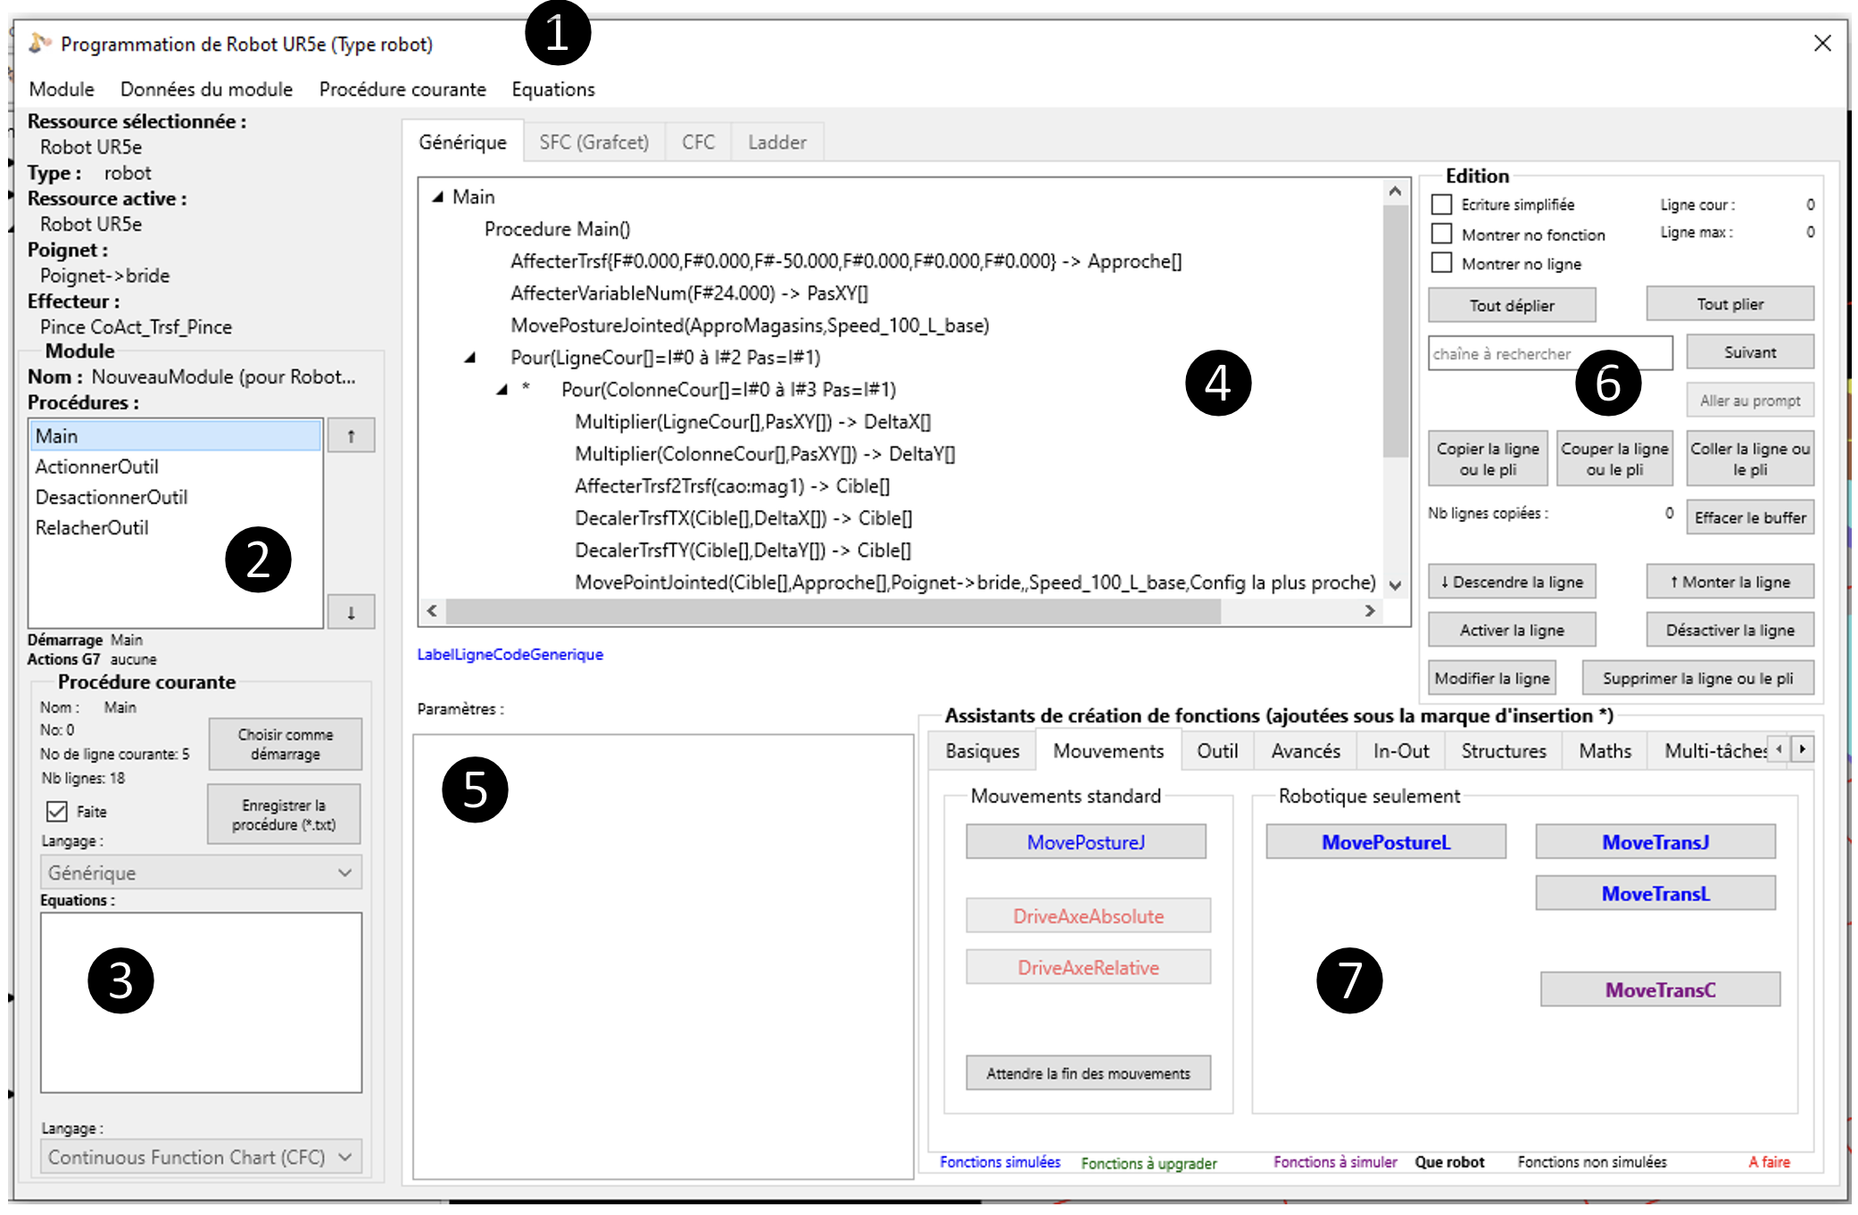The width and height of the screenshot is (1858, 1215).
Task: Switch to SFC (Grafcet) tab
Action: (x=593, y=143)
